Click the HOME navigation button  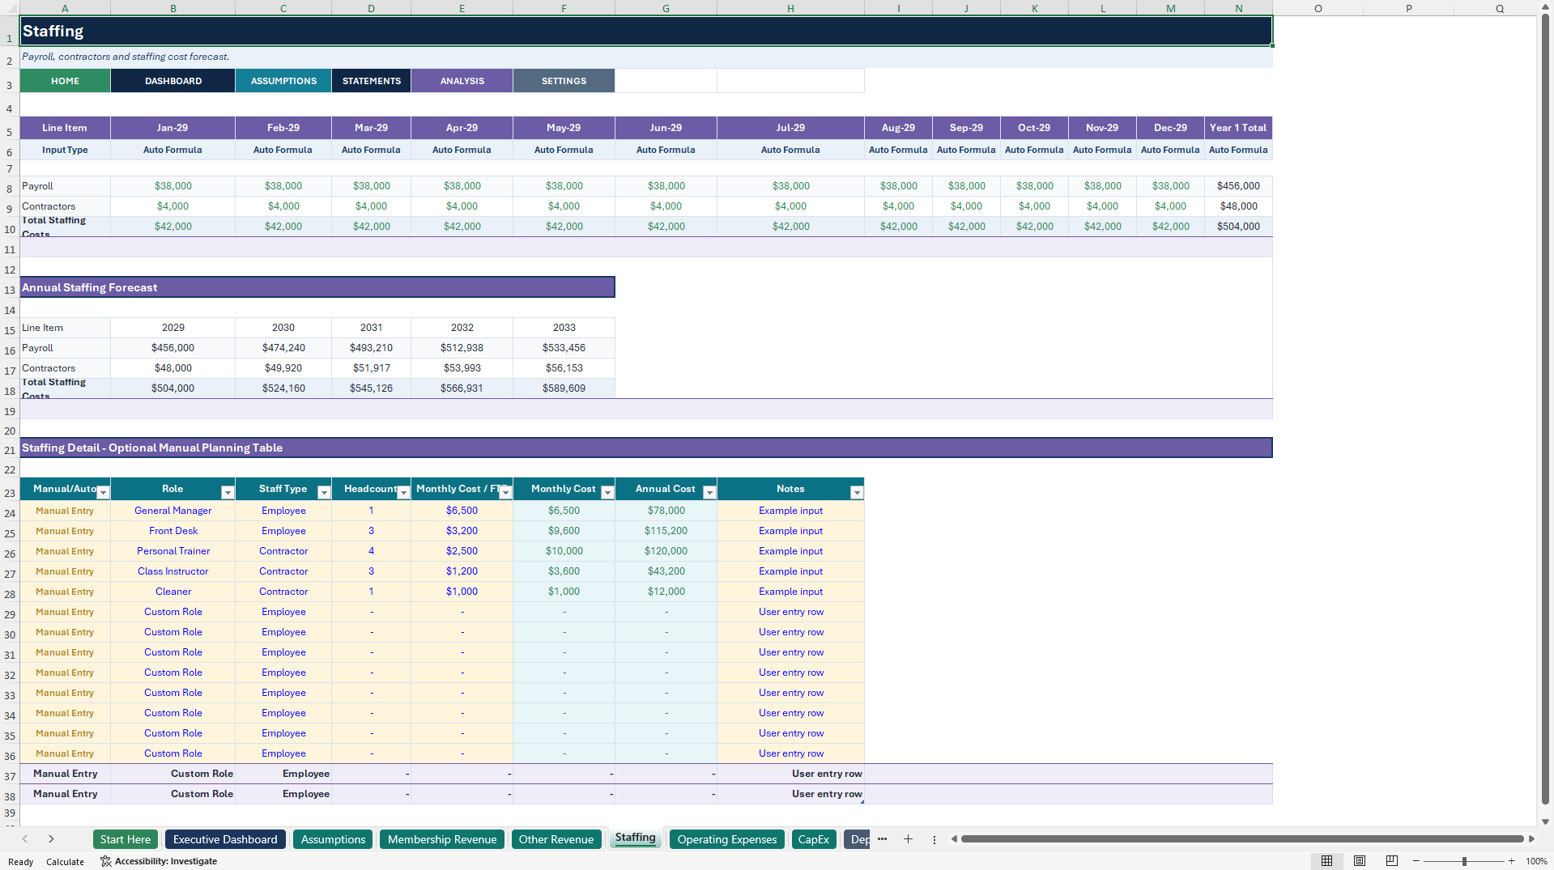tap(66, 81)
